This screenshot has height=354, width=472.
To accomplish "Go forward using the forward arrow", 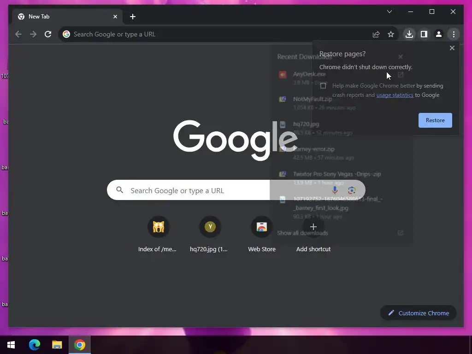I will 33,34.
